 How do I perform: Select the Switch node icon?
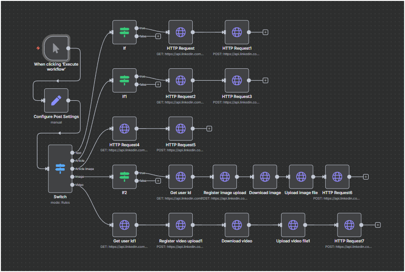point(60,168)
